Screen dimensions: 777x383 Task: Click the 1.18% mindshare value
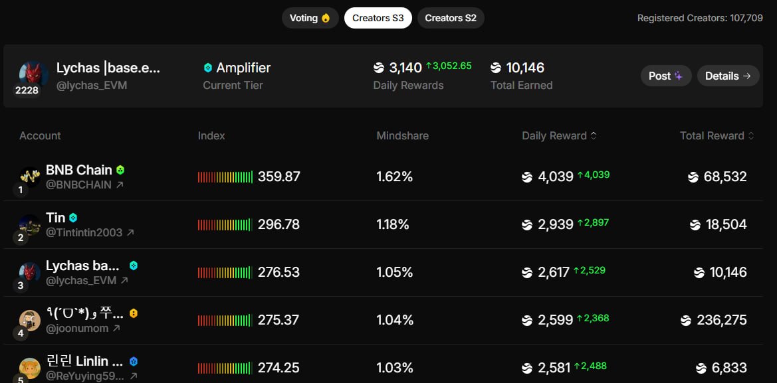(x=393, y=224)
